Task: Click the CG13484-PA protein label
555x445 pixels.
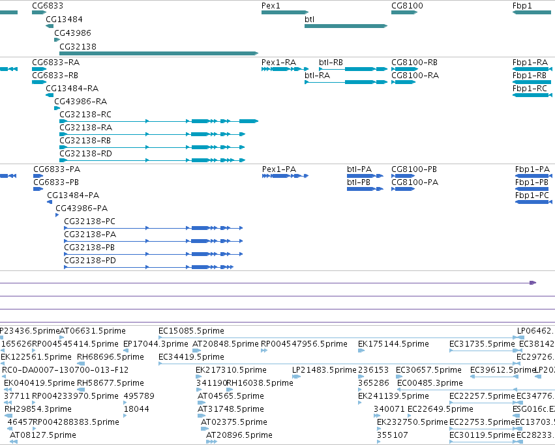Action: (x=73, y=195)
